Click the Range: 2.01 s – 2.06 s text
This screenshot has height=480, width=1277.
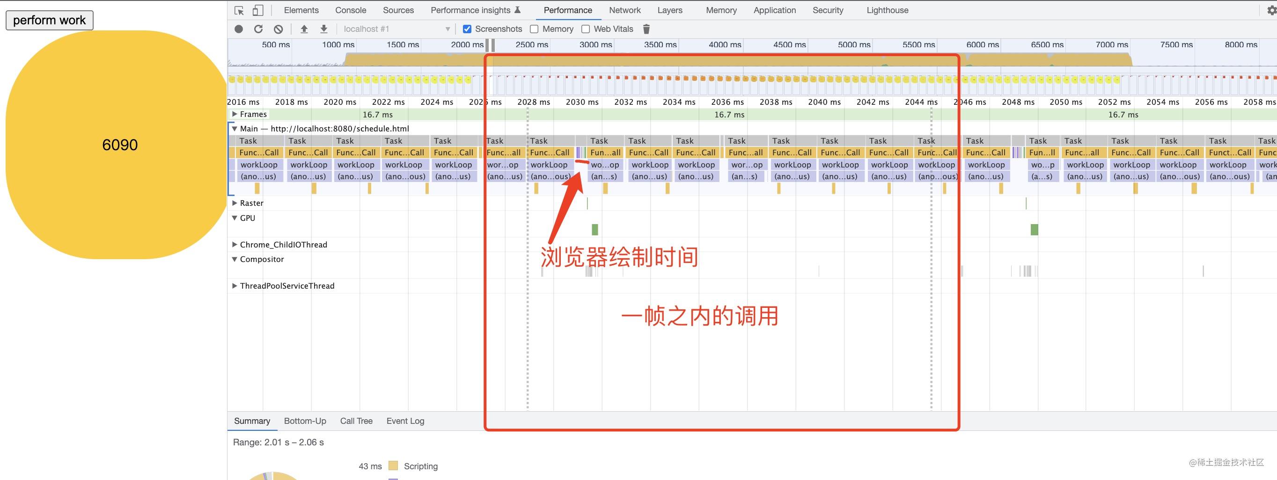coord(278,443)
